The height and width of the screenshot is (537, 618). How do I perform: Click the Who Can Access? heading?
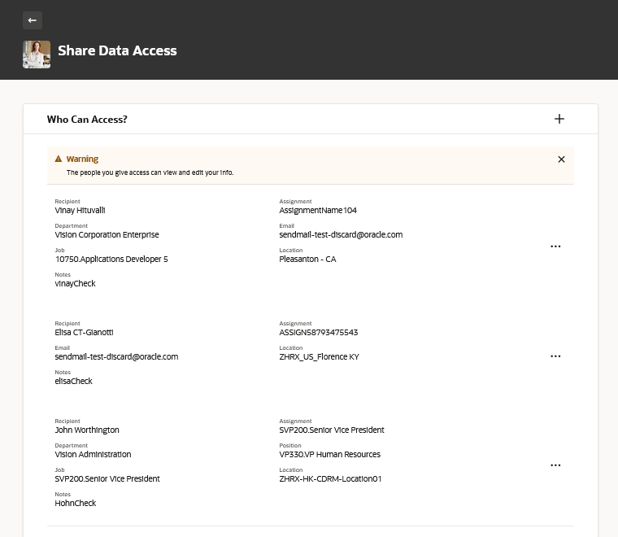click(87, 120)
